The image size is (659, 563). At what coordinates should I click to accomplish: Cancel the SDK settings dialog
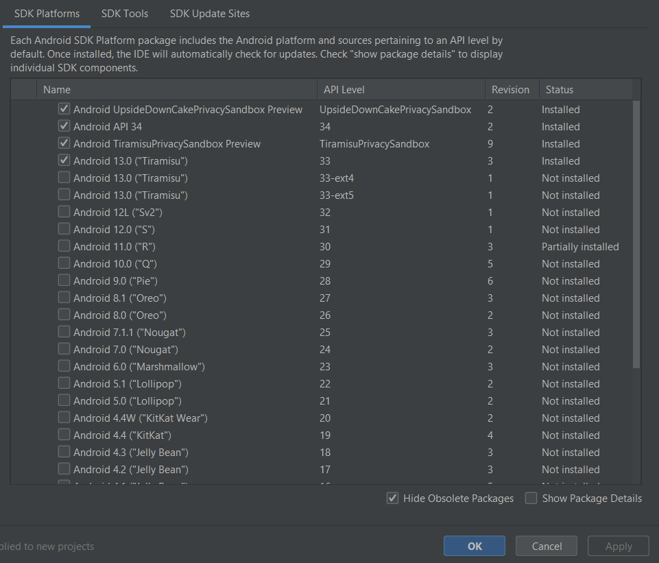547,546
